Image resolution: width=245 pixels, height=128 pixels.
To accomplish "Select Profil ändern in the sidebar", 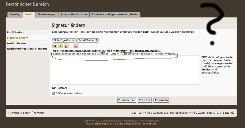I will (16, 32).
